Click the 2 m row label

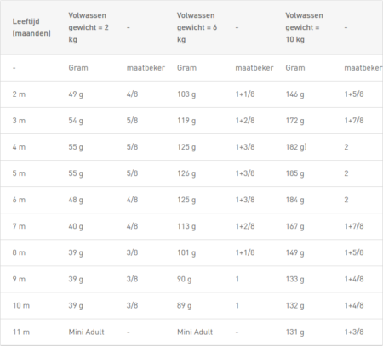pos(19,94)
